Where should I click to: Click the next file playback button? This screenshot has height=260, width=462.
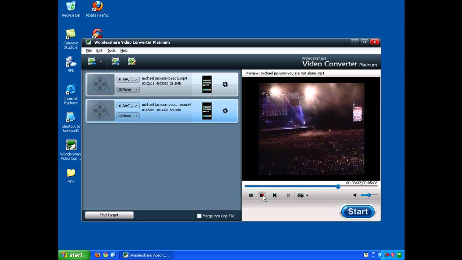[x=288, y=195]
